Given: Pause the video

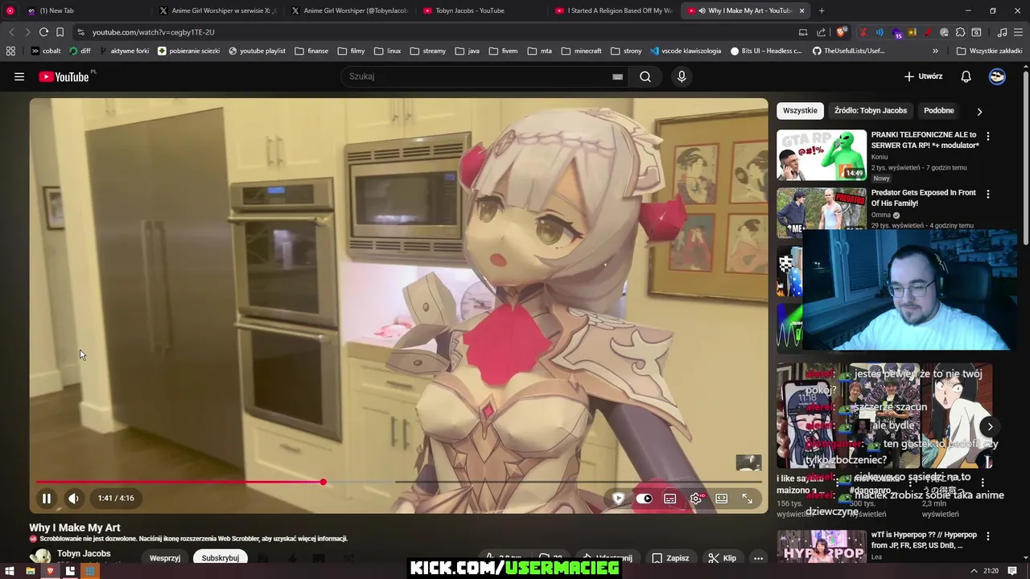Looking at the screenshot, I should 47,499.
